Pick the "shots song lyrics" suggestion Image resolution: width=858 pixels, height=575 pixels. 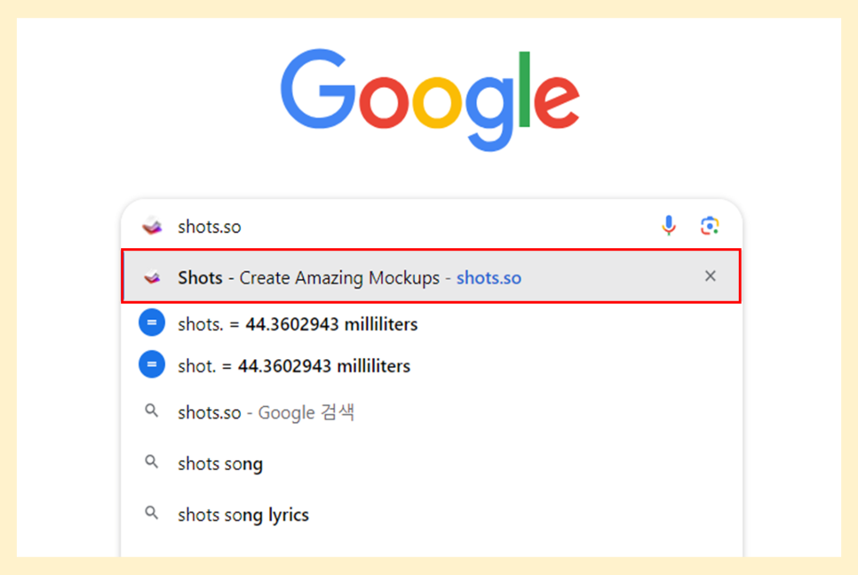click(x=243, y=515)
